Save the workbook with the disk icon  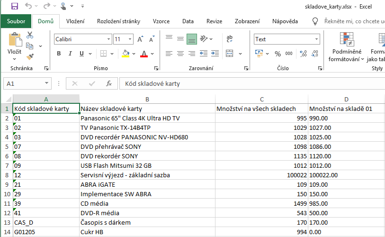coord(15,6)
